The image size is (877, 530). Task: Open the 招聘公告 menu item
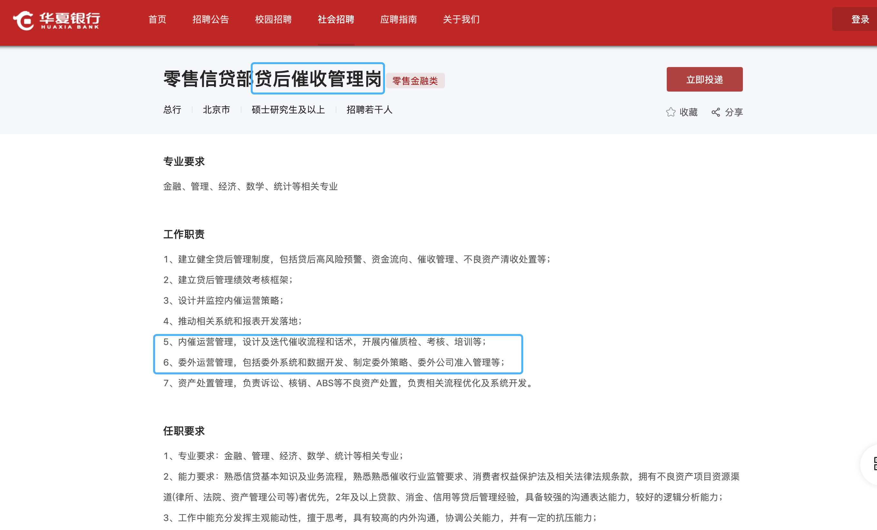click(211, 20)
